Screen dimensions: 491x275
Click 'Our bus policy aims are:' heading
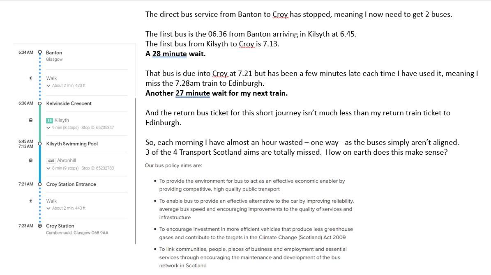click(173, 165)
